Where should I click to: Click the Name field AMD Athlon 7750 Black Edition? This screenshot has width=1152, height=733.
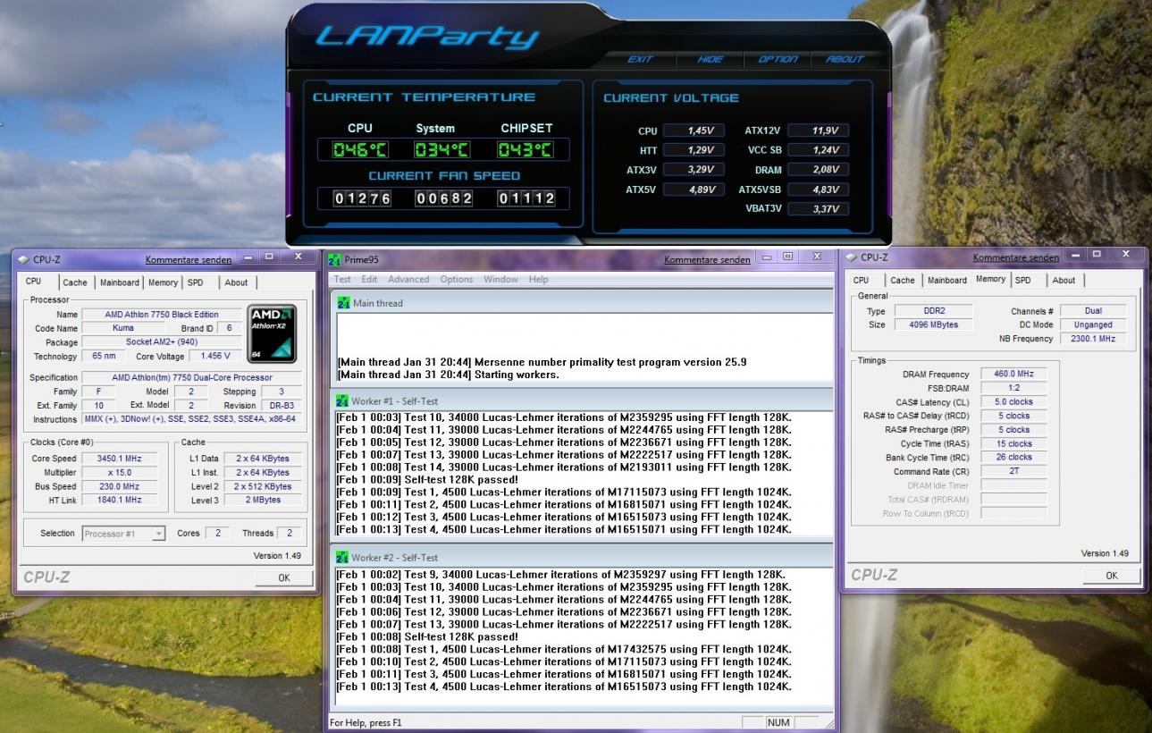162,315
